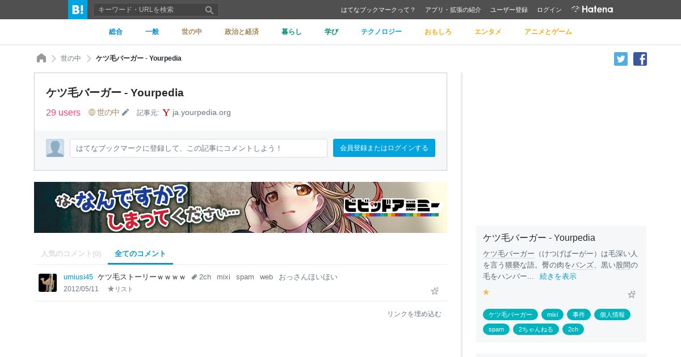Click the star リスト link

[x=120, y=289]
